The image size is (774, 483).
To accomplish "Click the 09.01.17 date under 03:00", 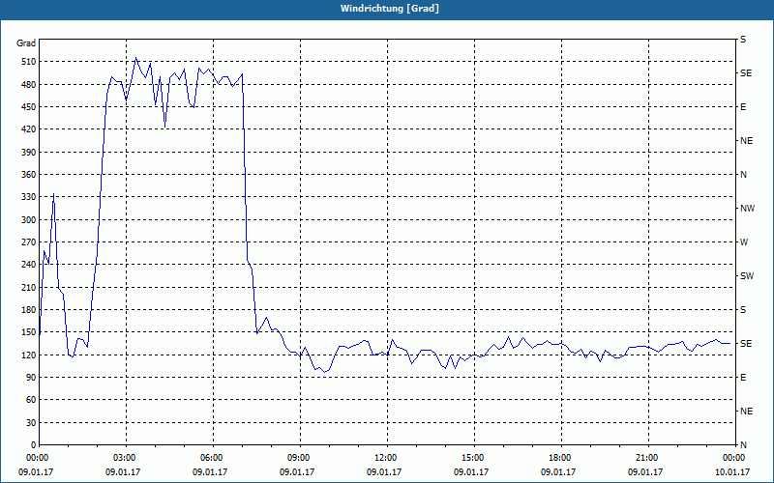I will point(123,472).
